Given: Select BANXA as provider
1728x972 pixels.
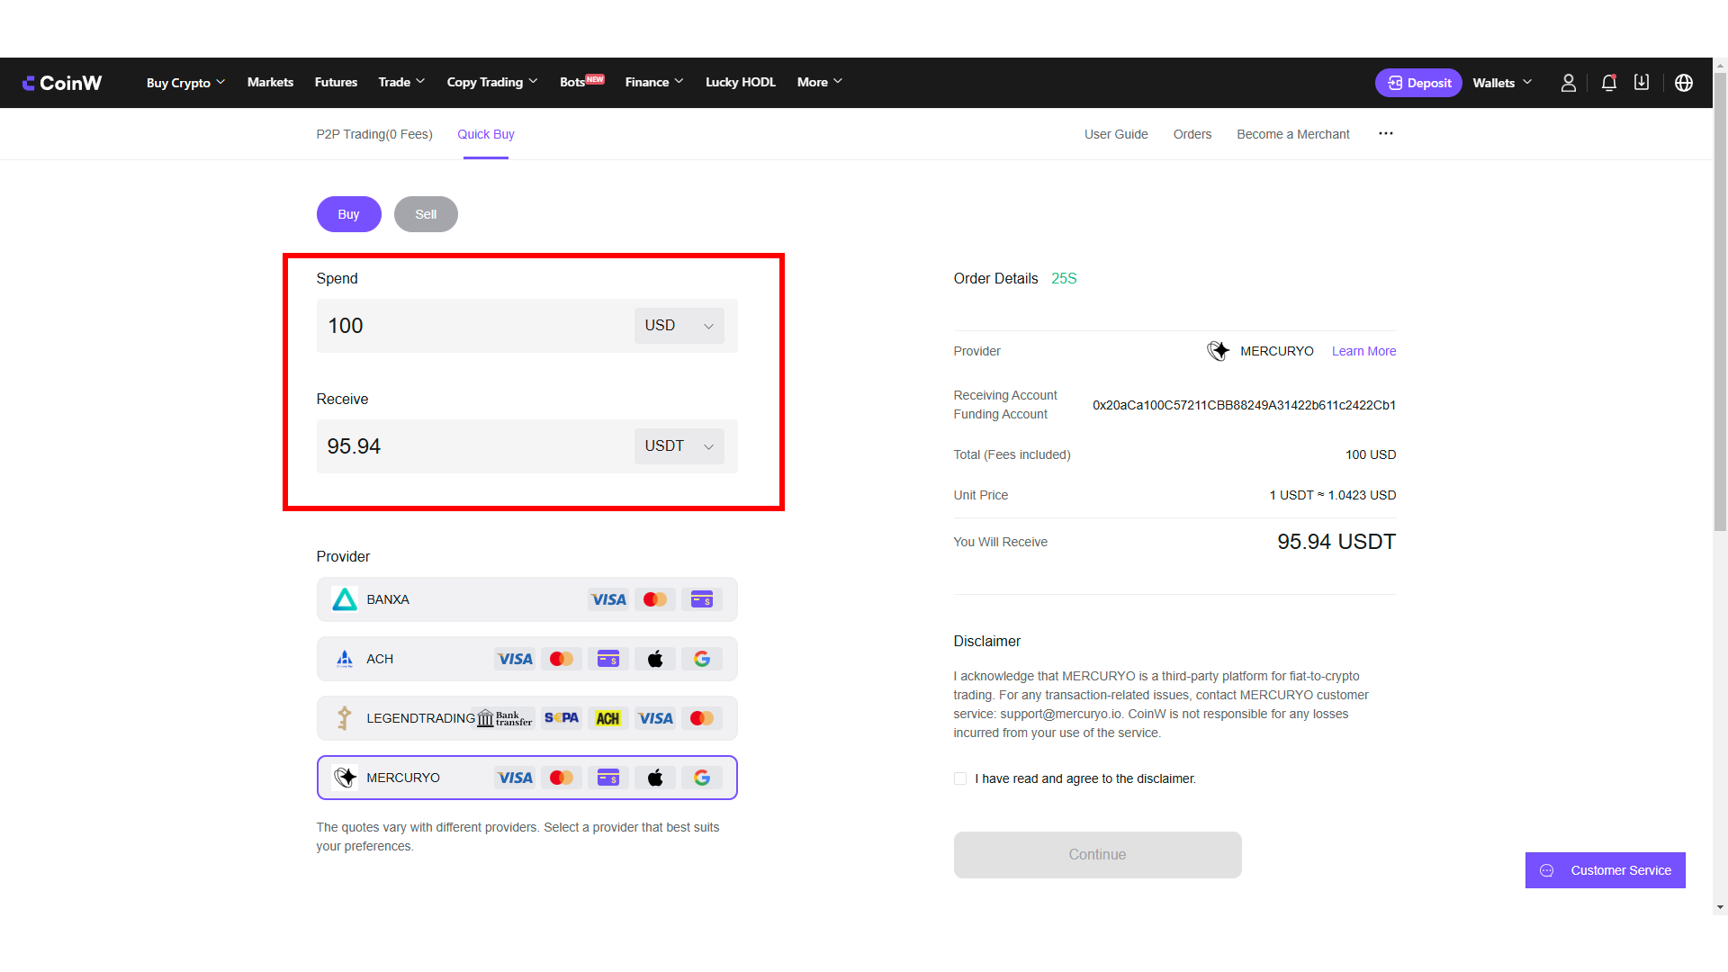Looking at the screenshot, I should 527,599.
